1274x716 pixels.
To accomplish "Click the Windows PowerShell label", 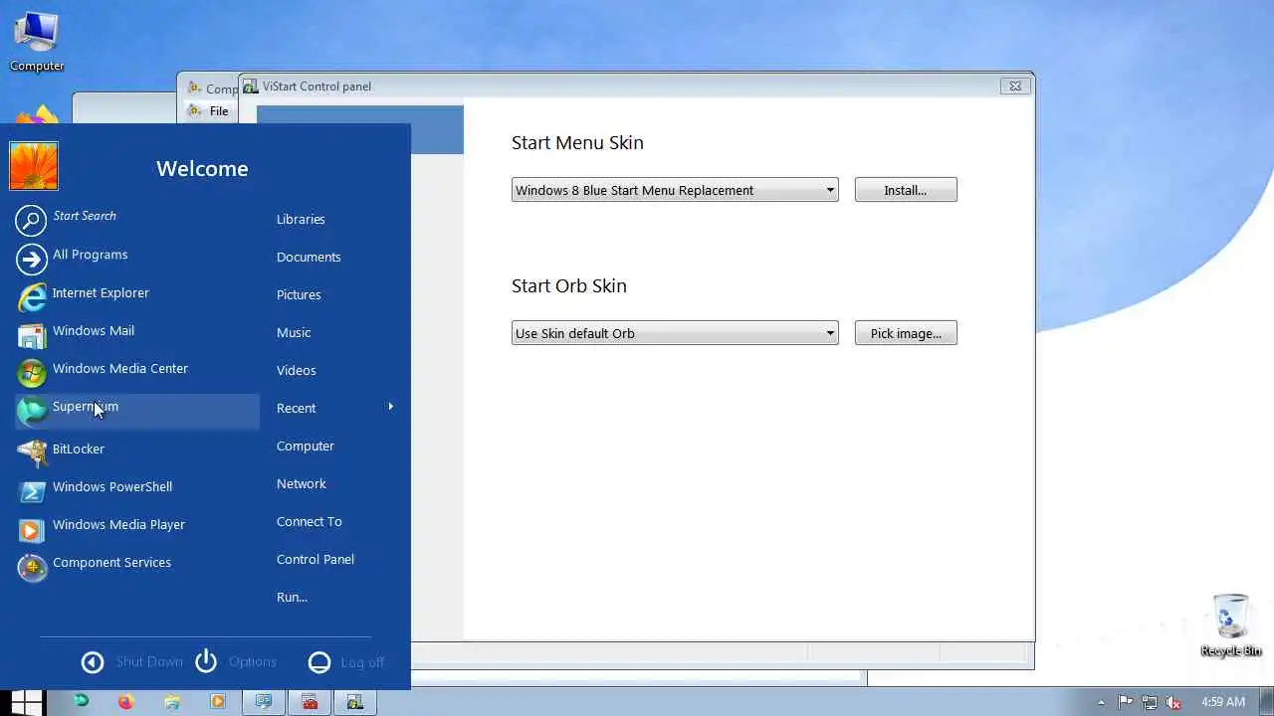I will [112, 486].
